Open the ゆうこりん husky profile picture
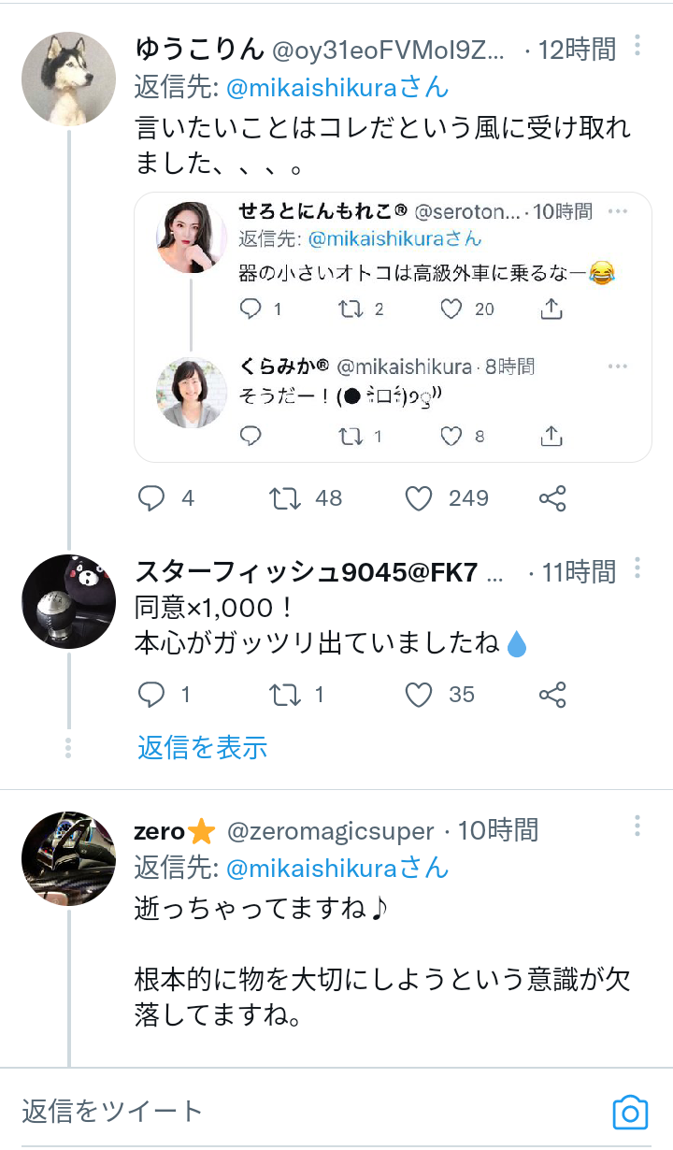Image resolution: width=673 pixels, height=1150 pixels. [68, 79]
